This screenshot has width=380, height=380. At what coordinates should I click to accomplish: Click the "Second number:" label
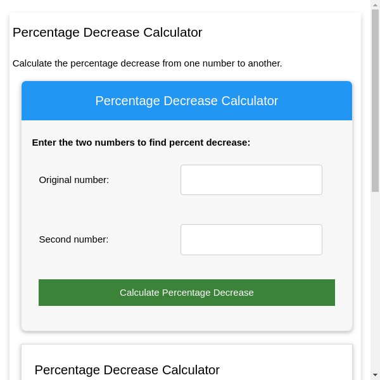tap(73, 239)
